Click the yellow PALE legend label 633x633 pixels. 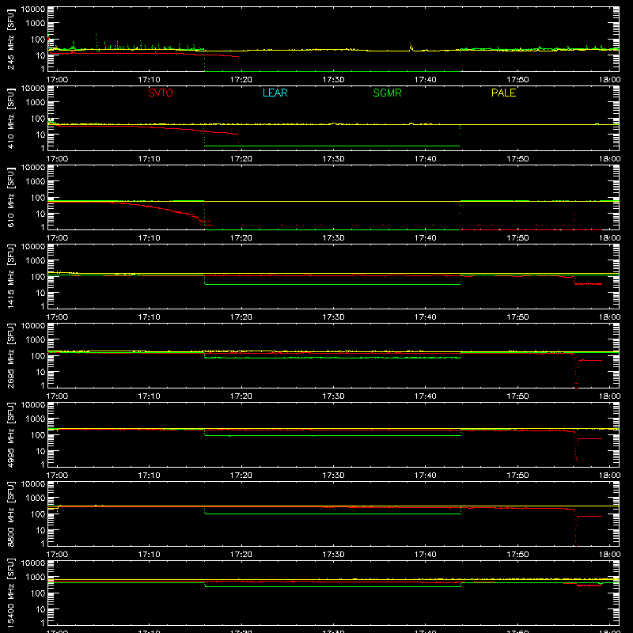click(503, 93)
